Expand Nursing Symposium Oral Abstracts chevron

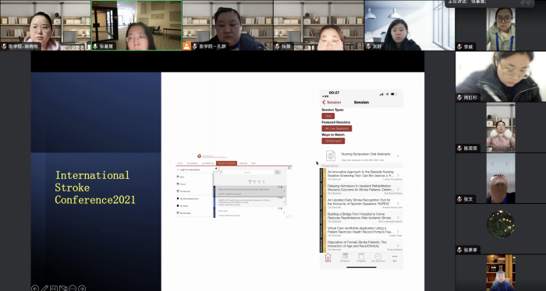[x=398, y=156]
